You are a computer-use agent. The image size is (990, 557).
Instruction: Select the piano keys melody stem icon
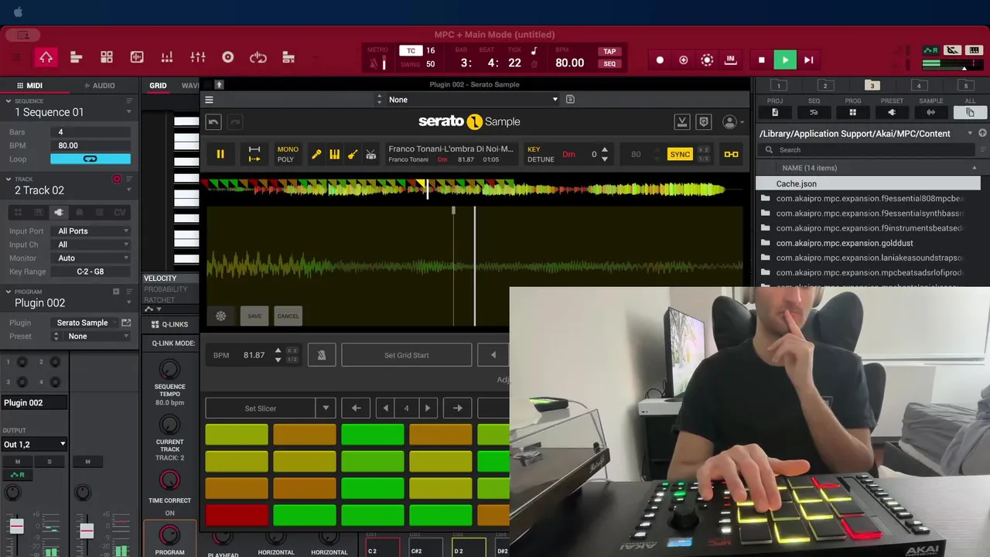[x=334, y=155]
